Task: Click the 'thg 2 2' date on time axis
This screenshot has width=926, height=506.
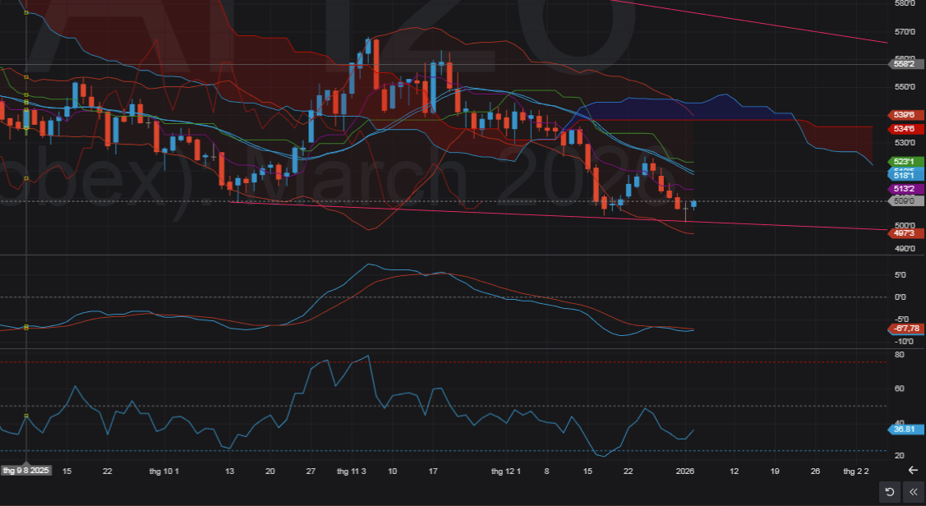Action: (856, 471)
